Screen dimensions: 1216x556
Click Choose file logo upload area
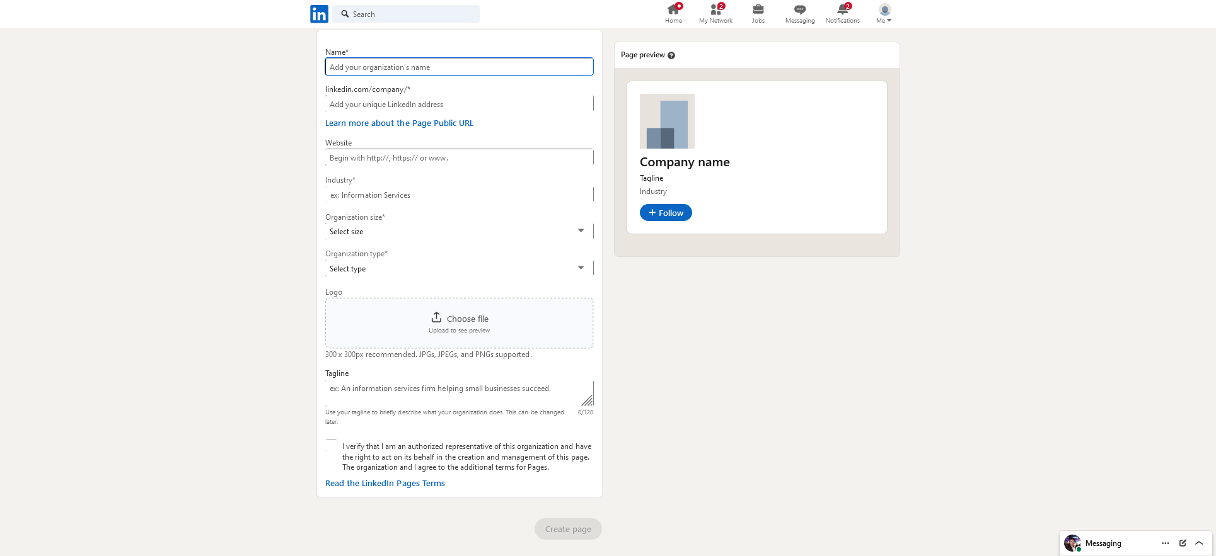pyautogui.click(x=459, y=322)
